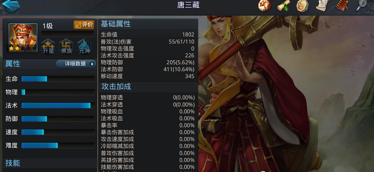Select the 法术 attribute bar
The image size is (374, 172).
pos(58,106)
